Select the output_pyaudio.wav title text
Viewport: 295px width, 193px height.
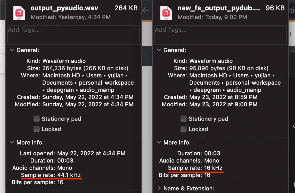click(x=64, y=8)
